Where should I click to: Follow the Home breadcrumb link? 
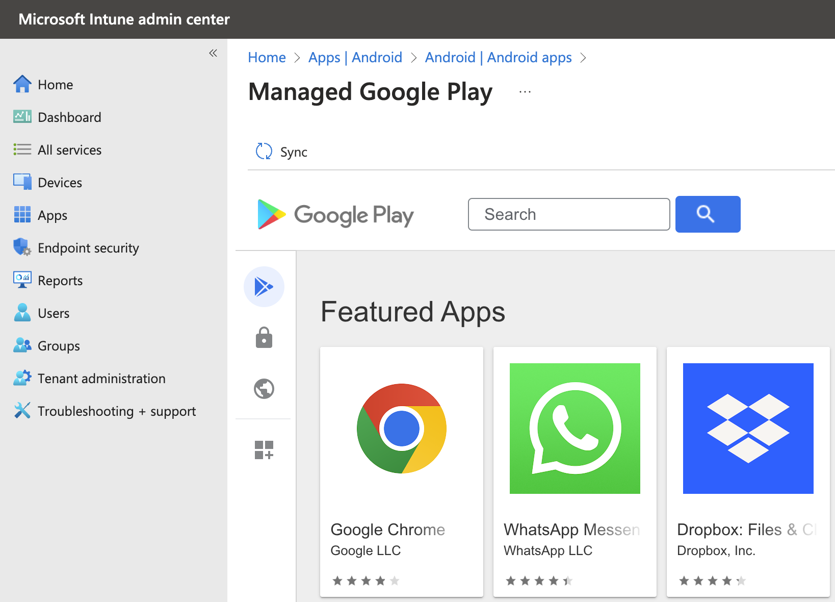[267, 57]
